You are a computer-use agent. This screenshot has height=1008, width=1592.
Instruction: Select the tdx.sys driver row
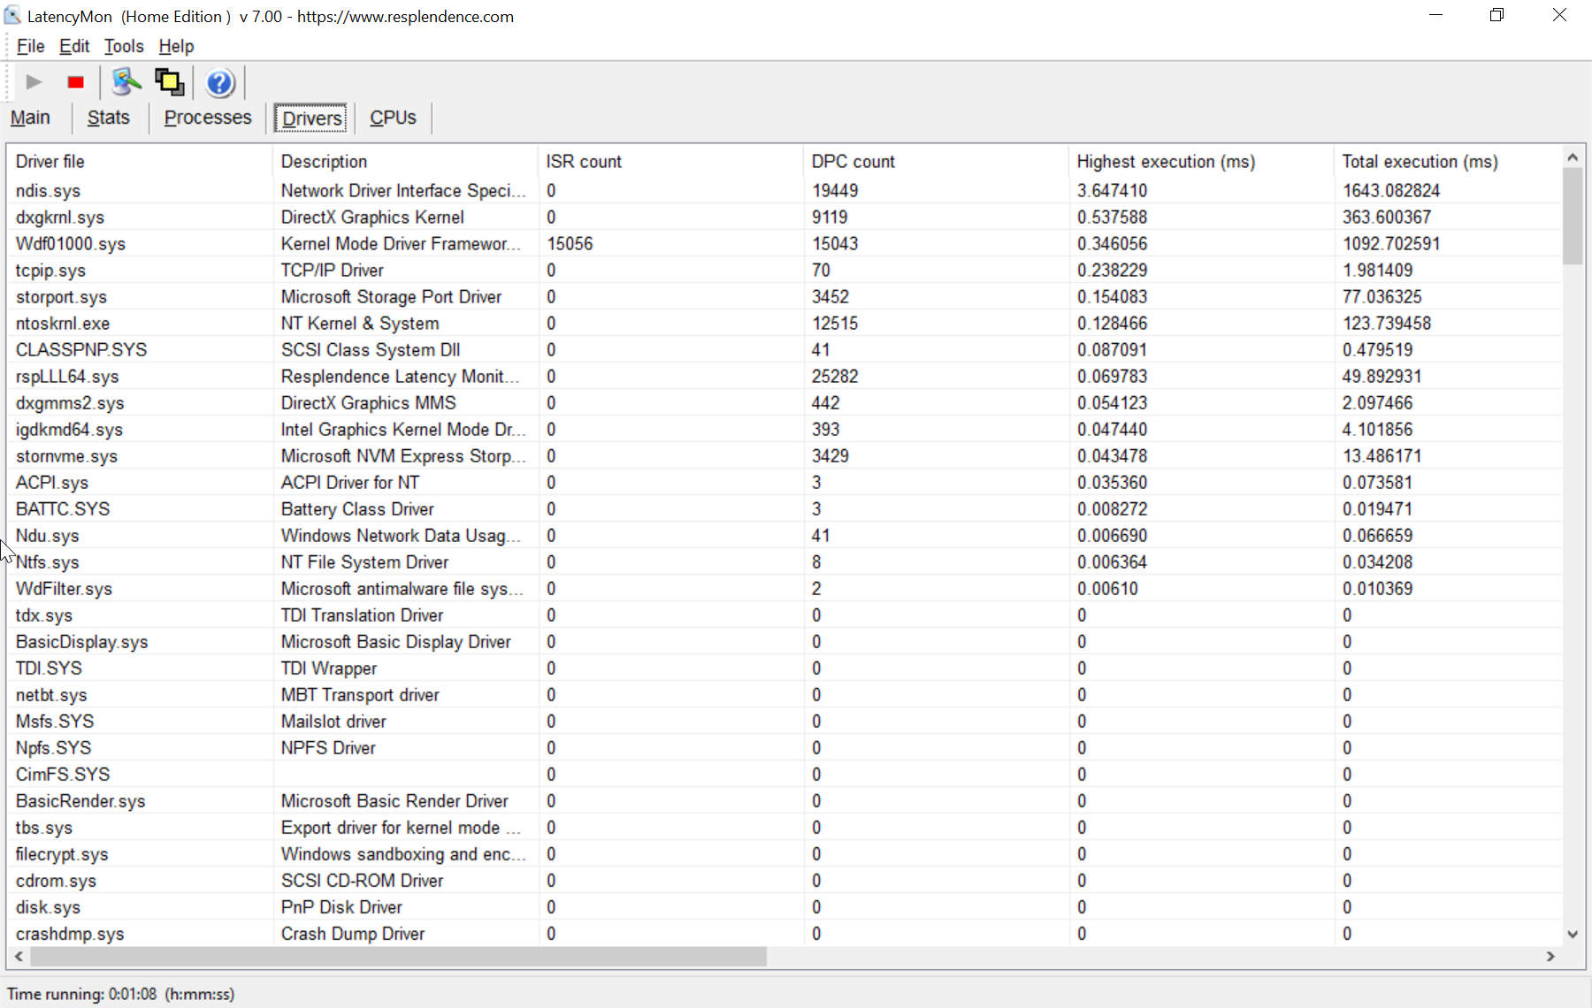pos(785,615)
